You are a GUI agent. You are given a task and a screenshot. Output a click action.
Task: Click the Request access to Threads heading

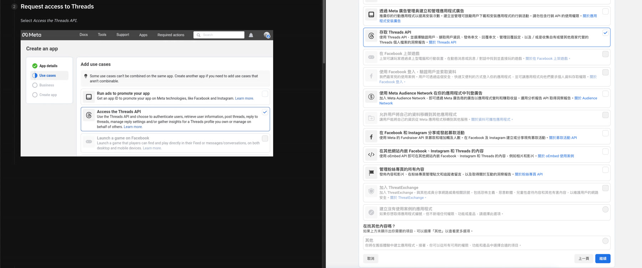coord(57,6)
